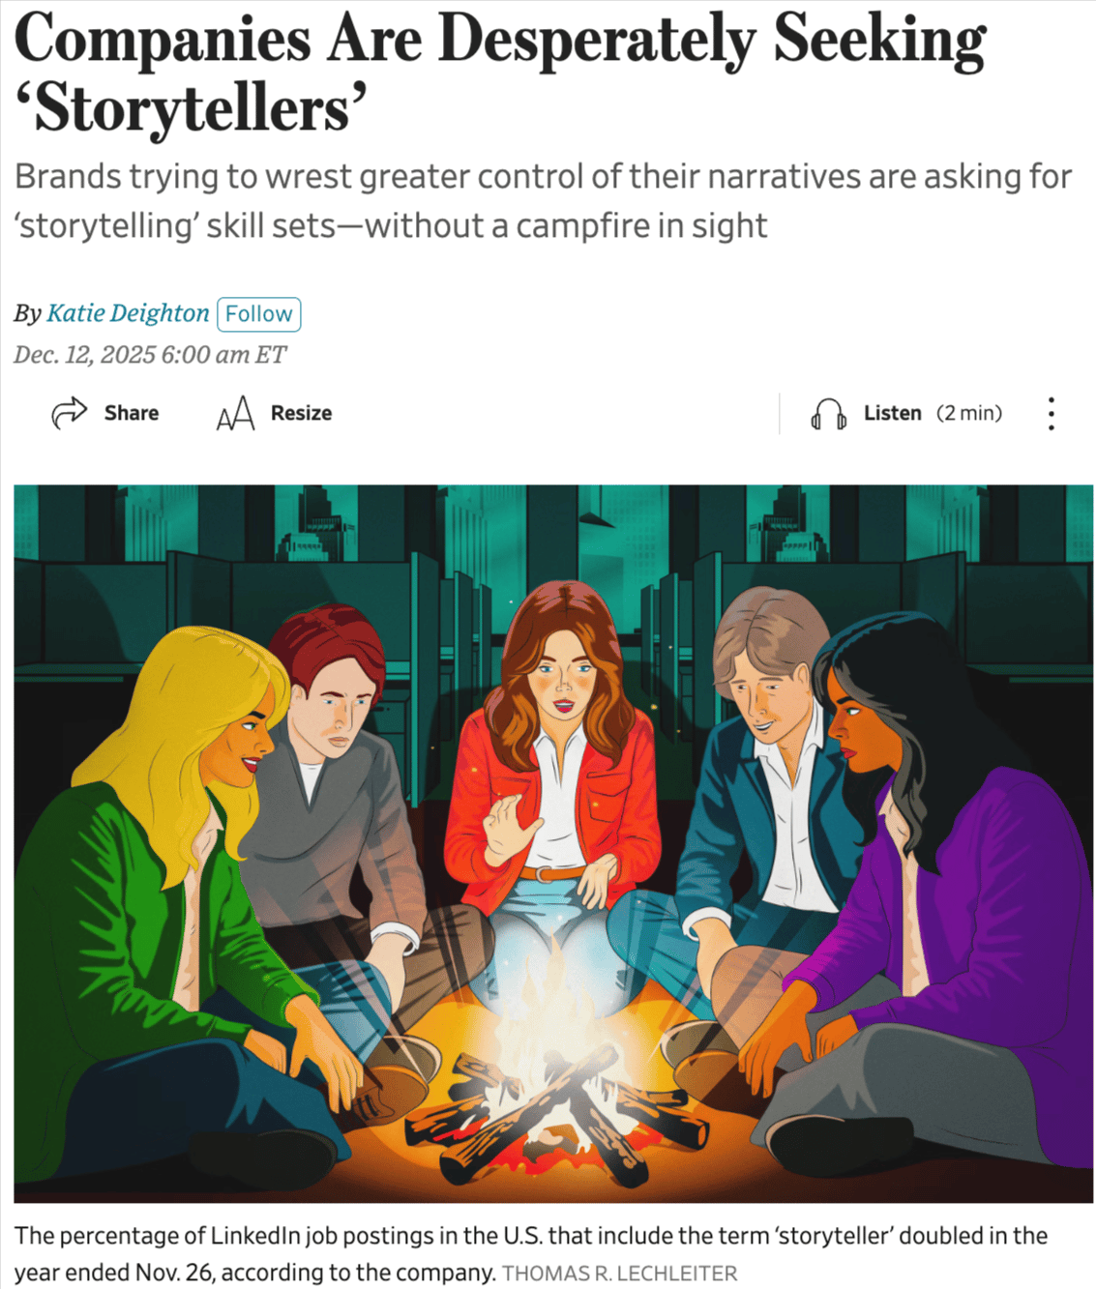Click the Resize text label

(301, 413)
